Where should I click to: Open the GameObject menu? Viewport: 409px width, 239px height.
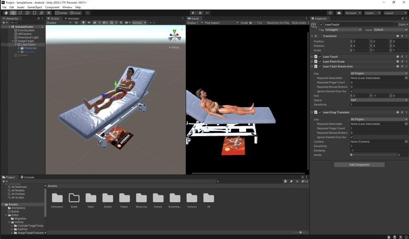34,7
